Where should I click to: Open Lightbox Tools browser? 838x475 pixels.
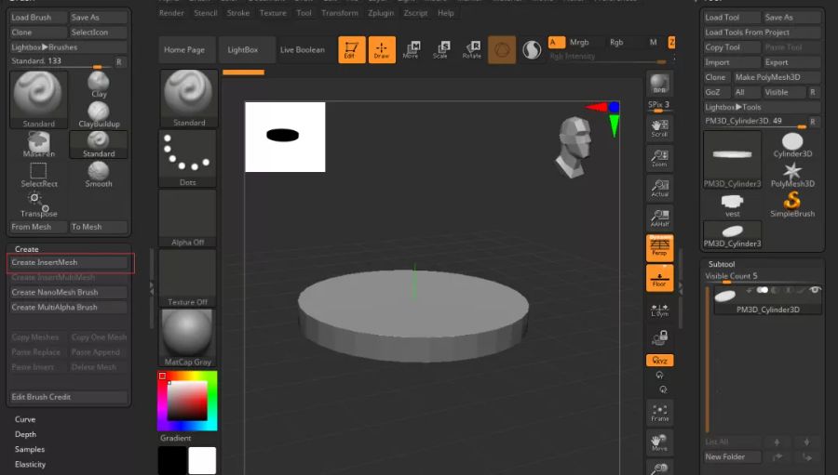tap(762, 107)
